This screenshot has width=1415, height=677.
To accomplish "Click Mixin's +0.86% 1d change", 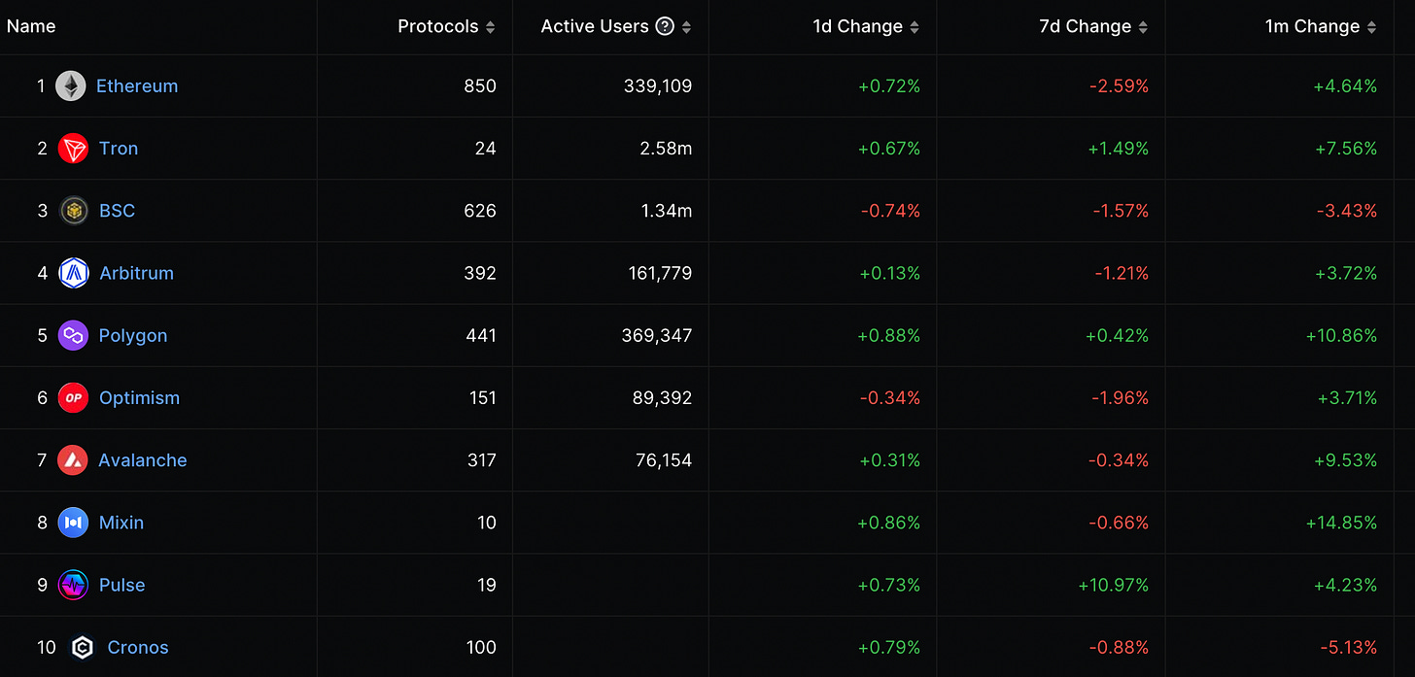I will tap(889, 523).
